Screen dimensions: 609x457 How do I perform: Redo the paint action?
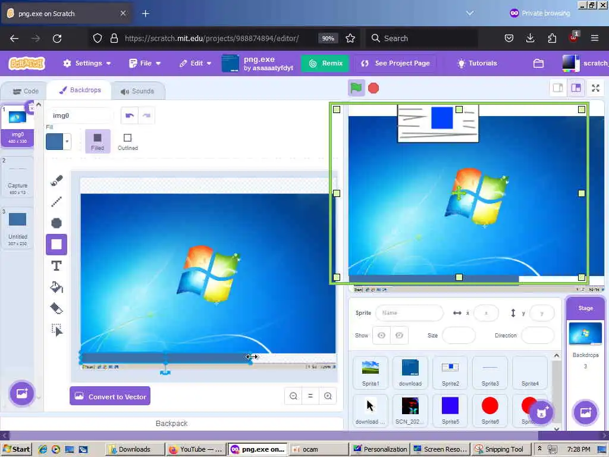click(146, 115)
